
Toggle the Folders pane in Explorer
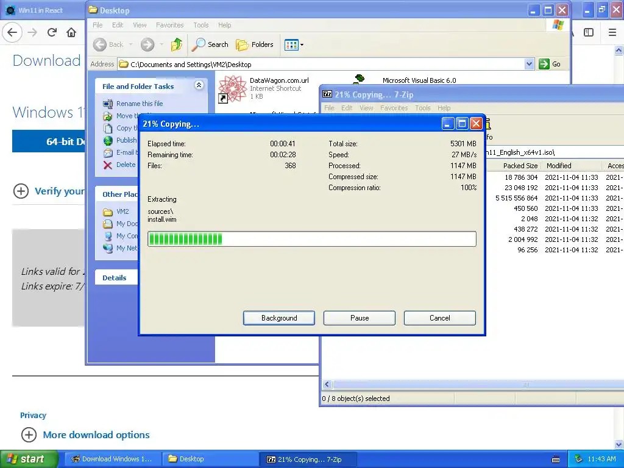(x=255, y=44)
